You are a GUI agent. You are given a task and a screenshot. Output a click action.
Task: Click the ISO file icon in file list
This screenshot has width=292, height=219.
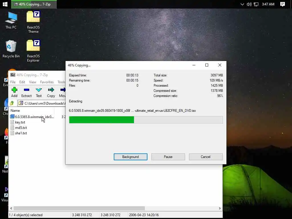[x=12, y=117]
